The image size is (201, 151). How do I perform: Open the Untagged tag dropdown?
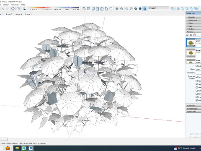[x=159, y=8]
